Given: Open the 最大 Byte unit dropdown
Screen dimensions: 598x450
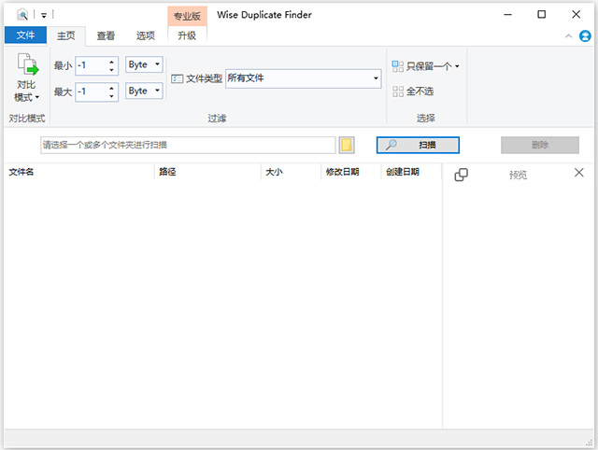Looking at the screenshot, I should click(x=144, y=91).
